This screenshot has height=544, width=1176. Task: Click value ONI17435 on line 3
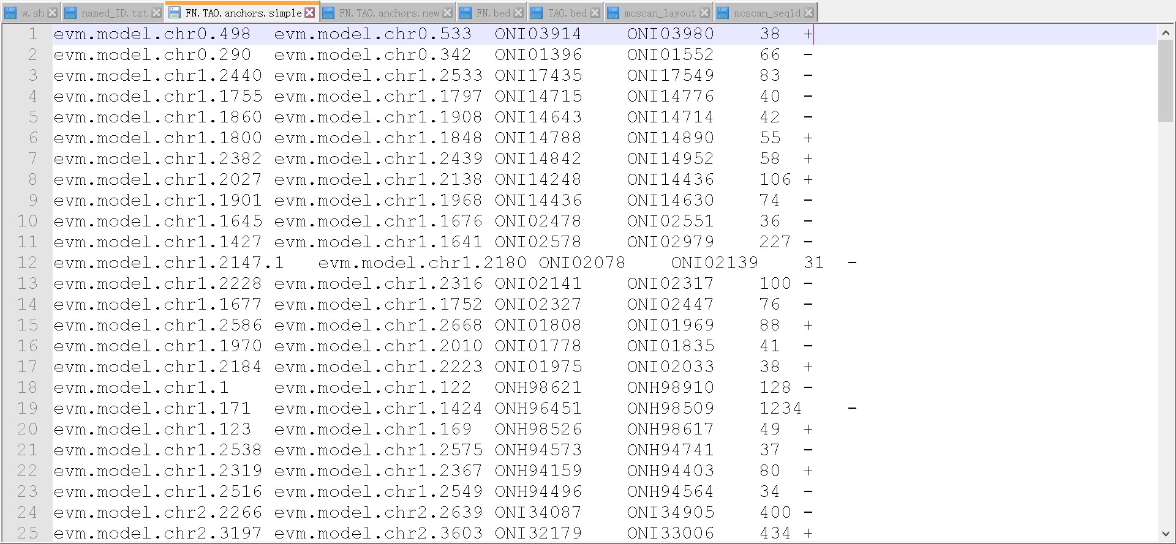[538, 75]
